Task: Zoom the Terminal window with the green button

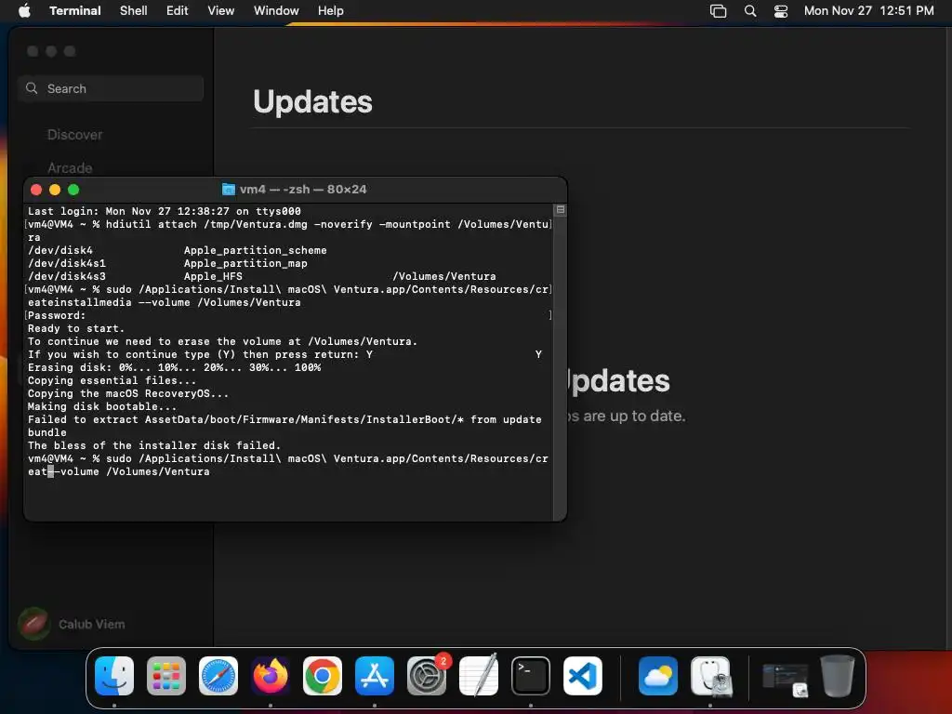Action: [x=73, y=190]
